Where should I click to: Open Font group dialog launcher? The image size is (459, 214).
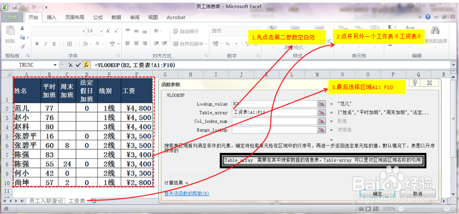118,55
